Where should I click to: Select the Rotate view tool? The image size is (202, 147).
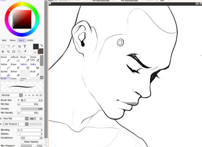(x=14, y=52)
